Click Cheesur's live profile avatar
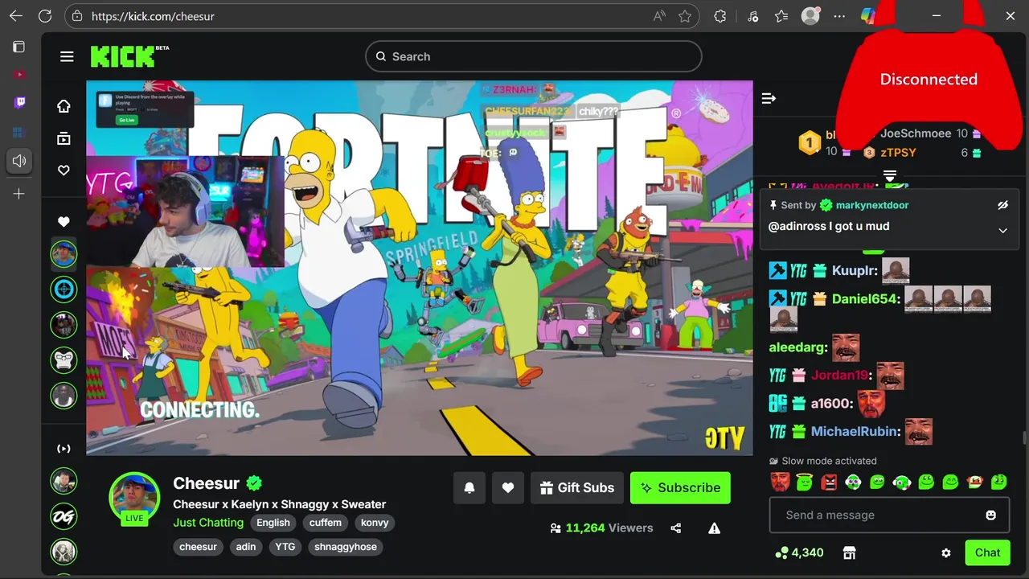The height and width of the screenshot is (579, 1029). [134, 498]
